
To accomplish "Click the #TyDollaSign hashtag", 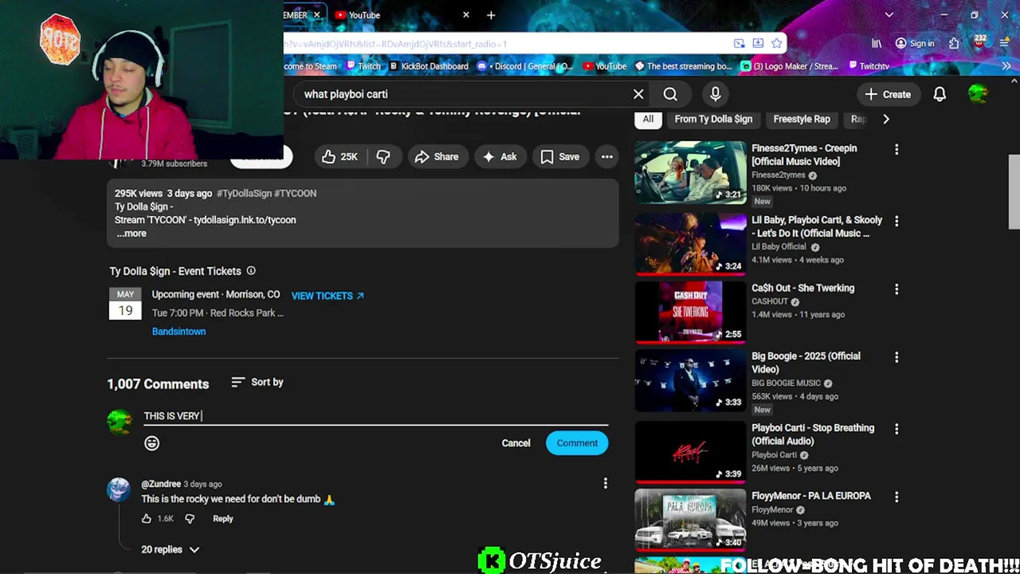I will [244, 194].
